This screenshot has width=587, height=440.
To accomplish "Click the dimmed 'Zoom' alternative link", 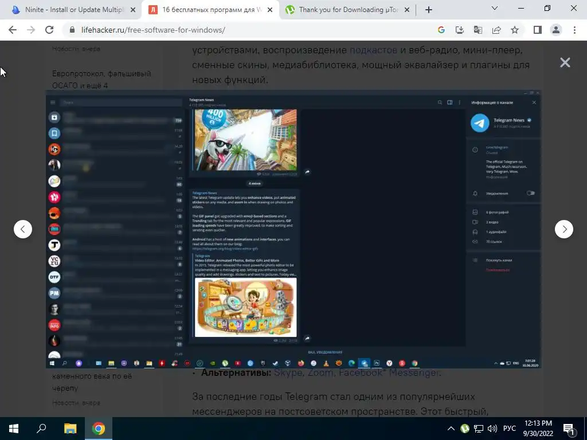I will (x=321, y=372).
